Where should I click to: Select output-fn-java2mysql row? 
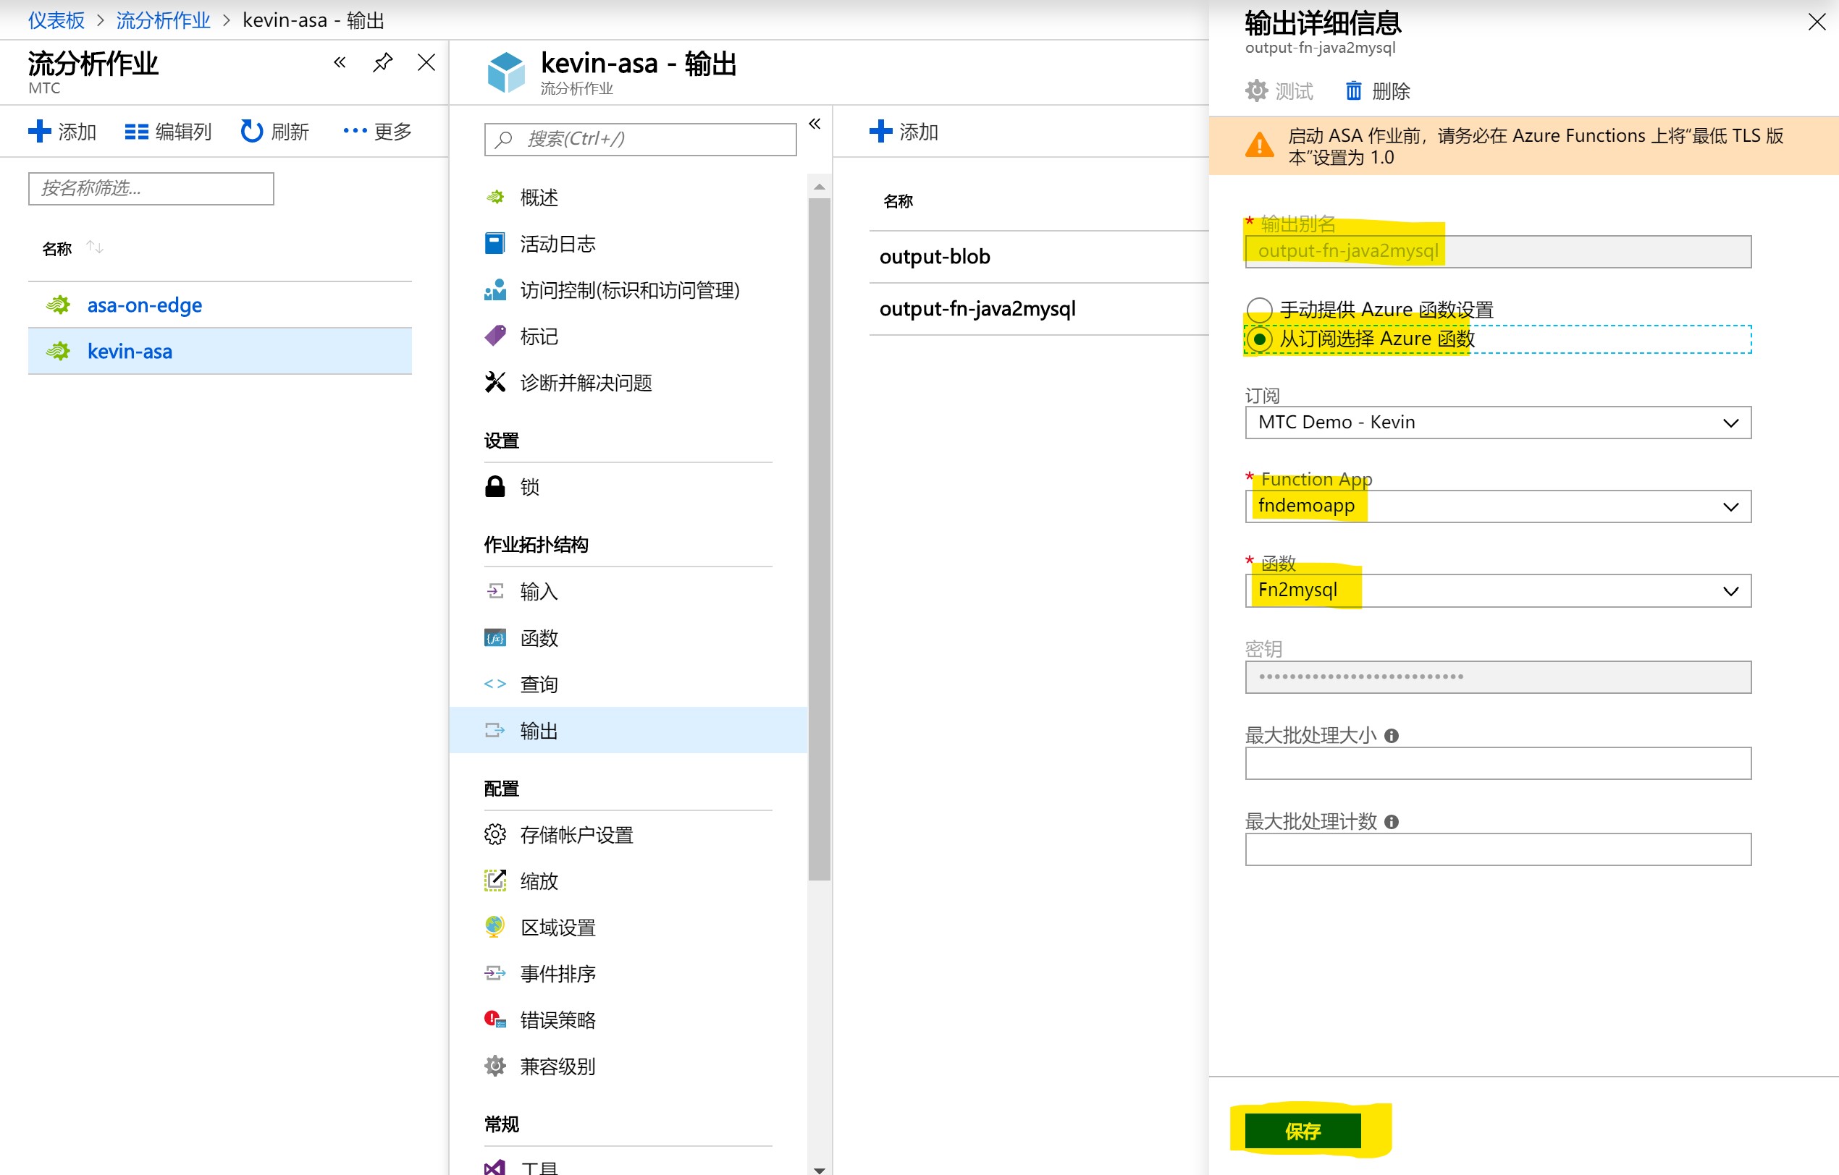(1039, 309)
